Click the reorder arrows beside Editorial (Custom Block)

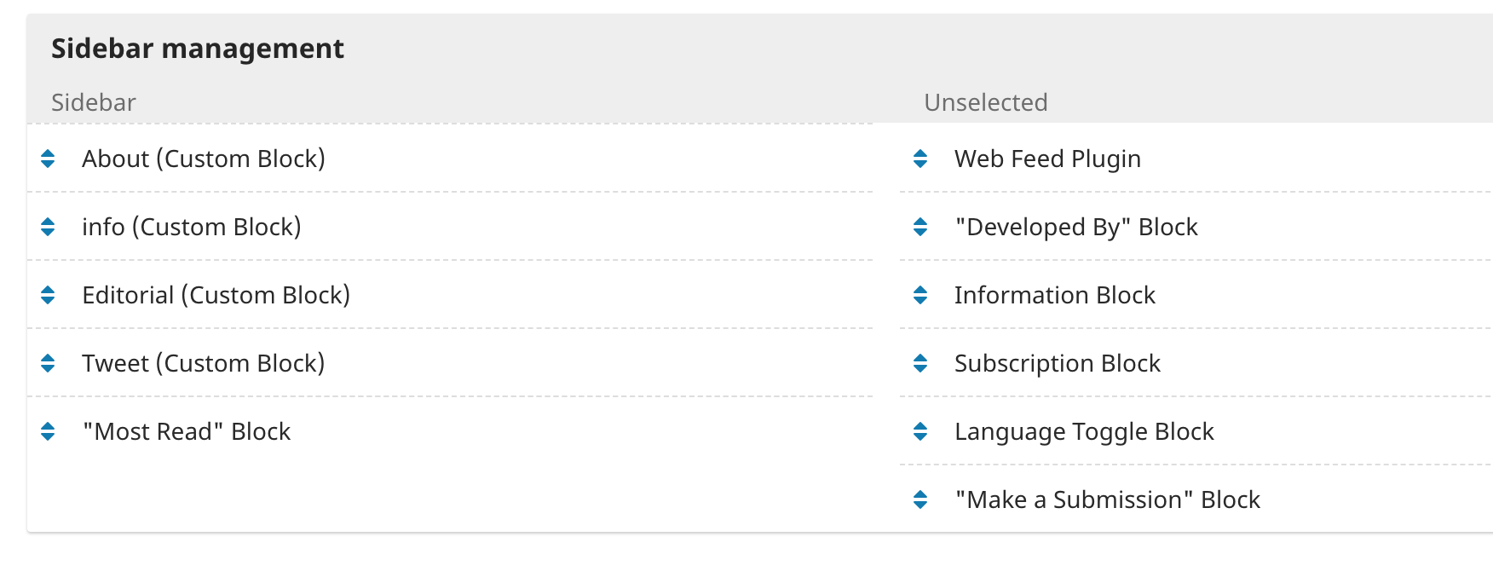click(x=48, y=295)
